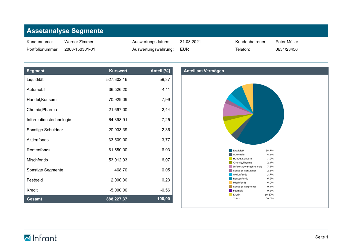Select the Informationstechnologie pink legend swatch
Screen dimensions: 353x250
[x=230, y=166]
